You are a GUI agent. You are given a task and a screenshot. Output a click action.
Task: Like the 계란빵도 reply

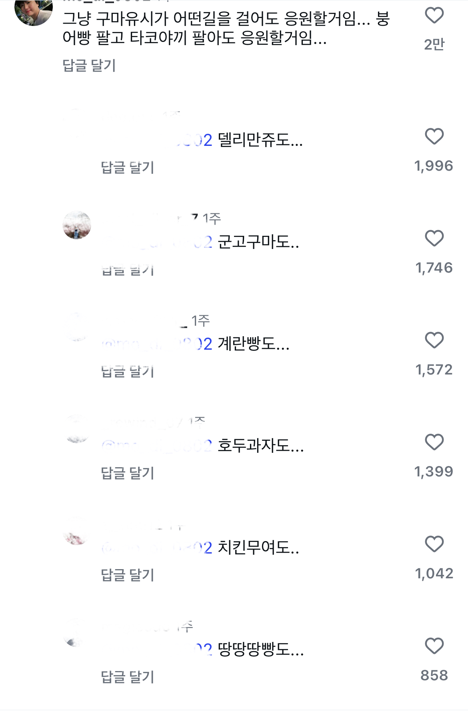(x=434, y=341)
